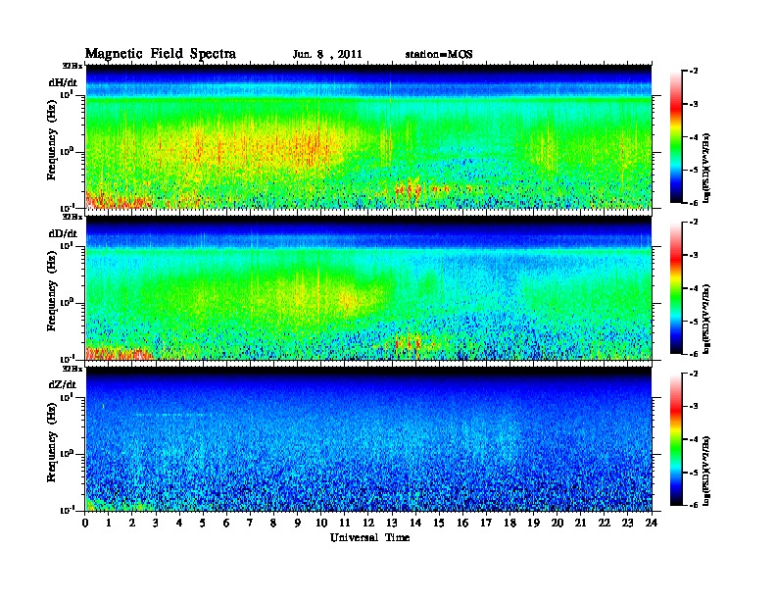Click hour 18 tick label on time axis
The height and width of the screenshot is (600, 776).
[509, 524]
